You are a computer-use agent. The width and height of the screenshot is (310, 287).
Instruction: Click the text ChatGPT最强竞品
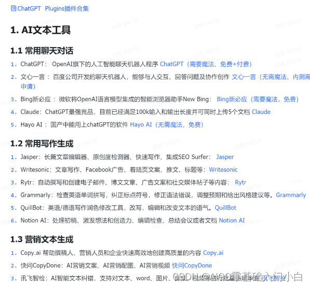pyautogui.click(x=69, y=112)
